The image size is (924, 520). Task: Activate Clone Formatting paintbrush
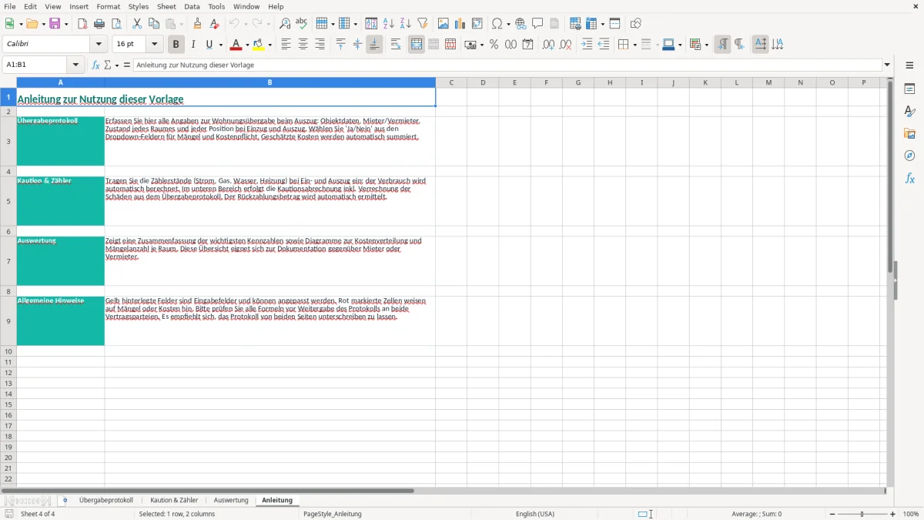[197, 24]
